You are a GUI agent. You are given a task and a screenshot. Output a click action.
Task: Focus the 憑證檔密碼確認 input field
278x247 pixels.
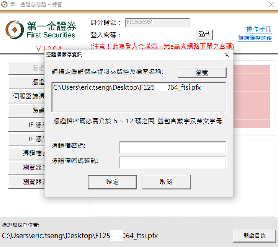[173, 162]
